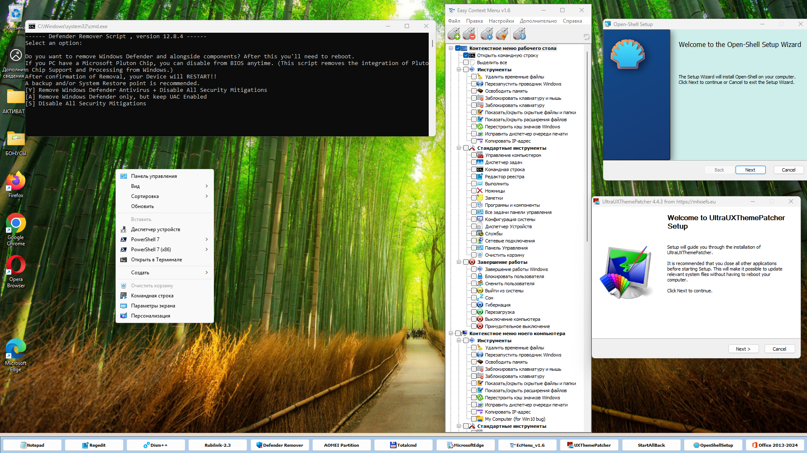This screenshot has width=807, height=453.
Task: Click the context menu cleaner broom icon
Action: [502, 34]
